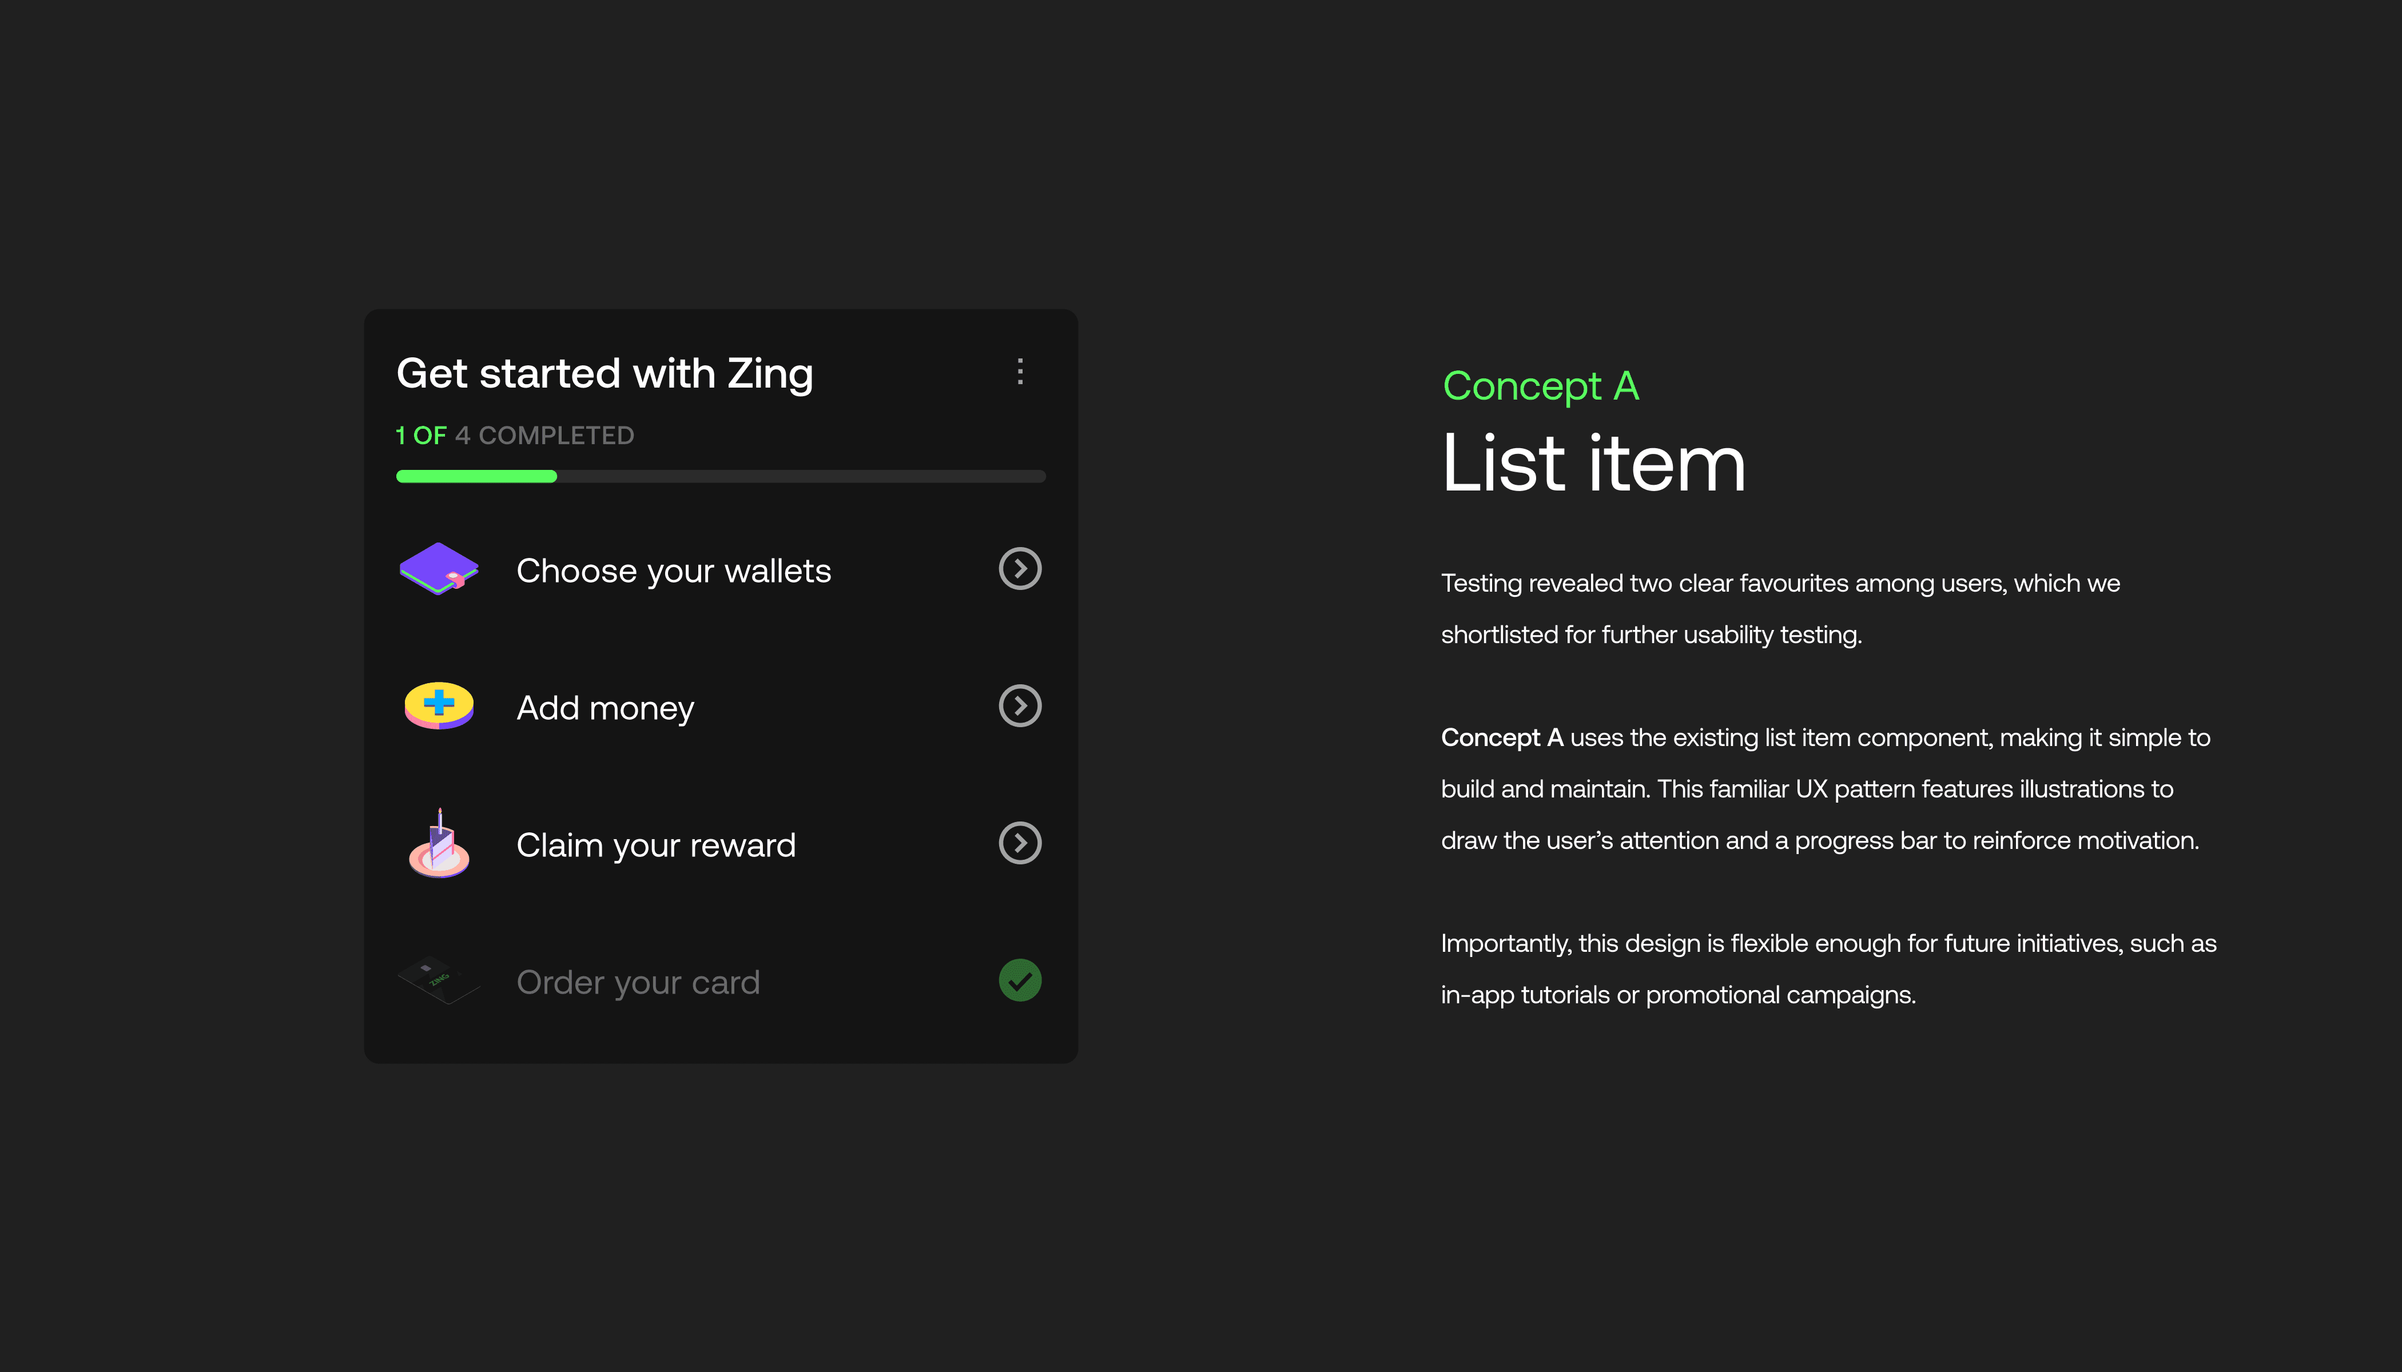
Task: Tap the Order your card label
Action: pos(637,982)
